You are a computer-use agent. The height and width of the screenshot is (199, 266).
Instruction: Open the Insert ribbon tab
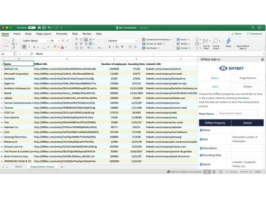17,33
